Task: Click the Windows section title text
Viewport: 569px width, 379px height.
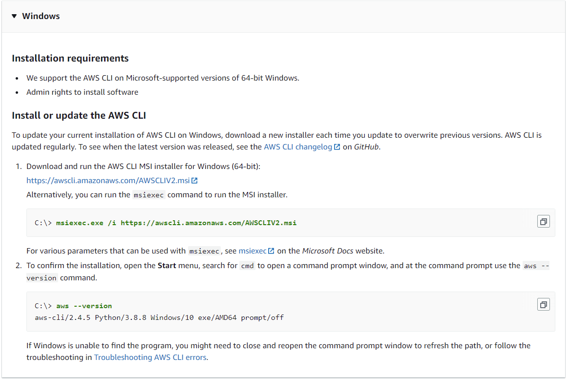Action: [x=41, y=16]
